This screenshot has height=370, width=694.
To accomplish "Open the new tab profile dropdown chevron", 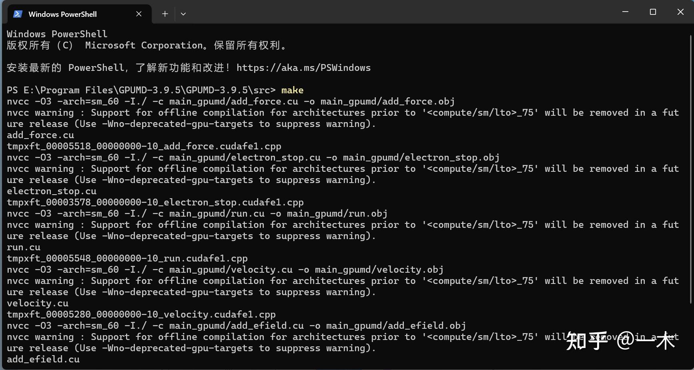I will tap(183, 14).
